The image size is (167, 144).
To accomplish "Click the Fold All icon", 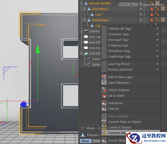I will click(104, 109).
